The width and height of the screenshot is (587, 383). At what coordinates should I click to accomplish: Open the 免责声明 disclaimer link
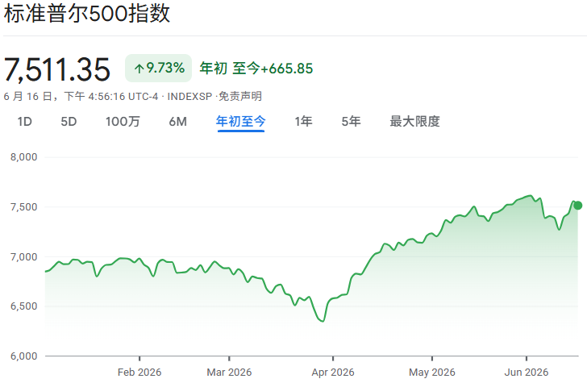coord(240,97)
